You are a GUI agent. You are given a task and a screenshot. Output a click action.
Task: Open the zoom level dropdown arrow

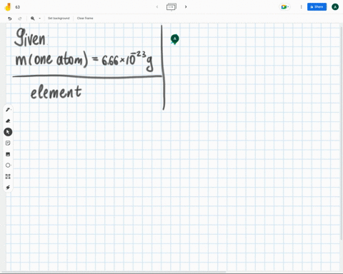[40, 19]
